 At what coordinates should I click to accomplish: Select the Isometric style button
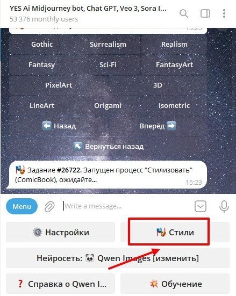coord(174,105)
